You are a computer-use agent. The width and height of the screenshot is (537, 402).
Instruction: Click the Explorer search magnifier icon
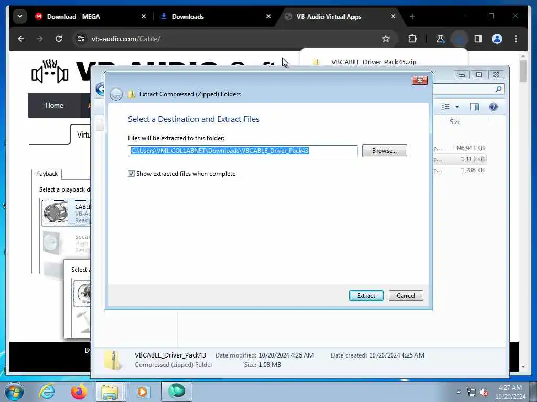point(498,89)
